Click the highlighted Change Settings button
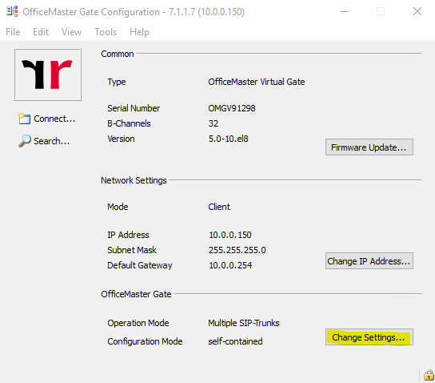The height and width of the screenshot is (383, 435). pyautogui.click(x=369, y=337)
